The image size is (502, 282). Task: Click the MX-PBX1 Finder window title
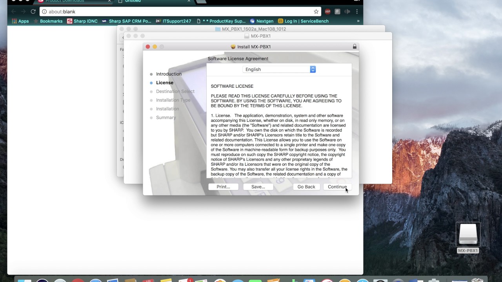[261, 36]
